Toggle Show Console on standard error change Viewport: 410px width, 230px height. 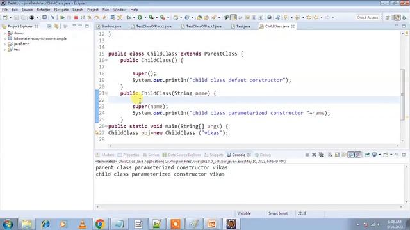tap(358, 155)
